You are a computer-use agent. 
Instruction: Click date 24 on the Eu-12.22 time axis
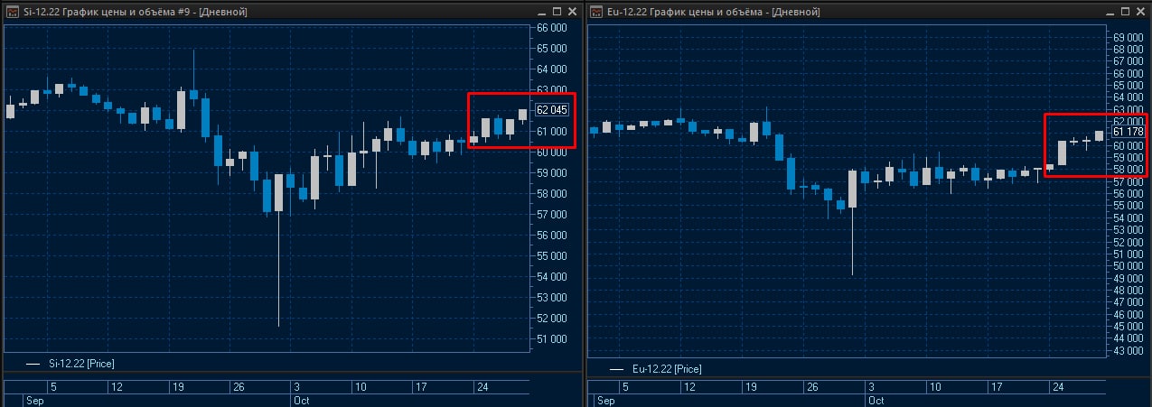coord(1055,387)
